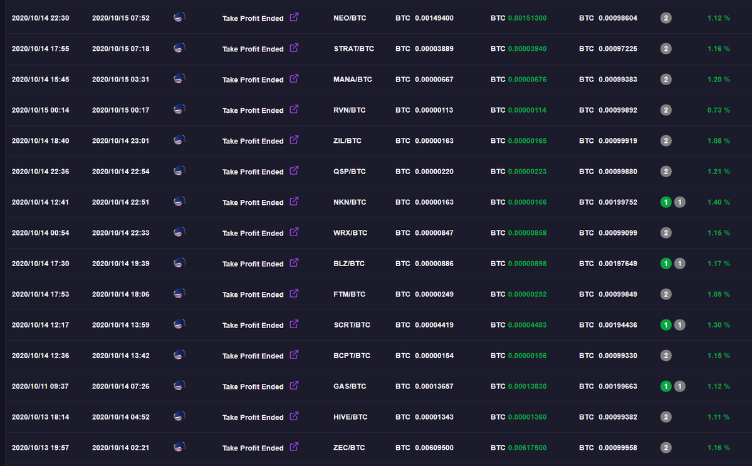Click sell price 0.00617500 for ZEC/BTC
Image resolution: width=752 pixels, height=466 pixels.
click(527, 448)
